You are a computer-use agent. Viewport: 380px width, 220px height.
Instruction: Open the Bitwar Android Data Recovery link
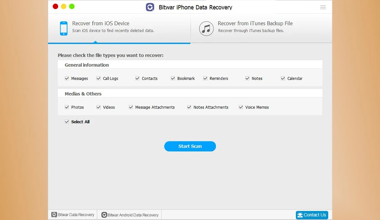[130, 215]
